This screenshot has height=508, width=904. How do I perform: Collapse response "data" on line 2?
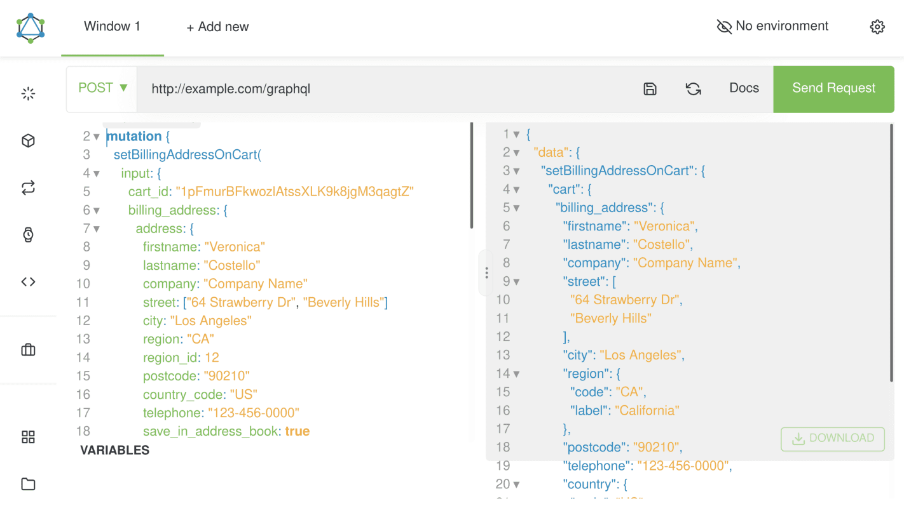click(x=516, y=152)
